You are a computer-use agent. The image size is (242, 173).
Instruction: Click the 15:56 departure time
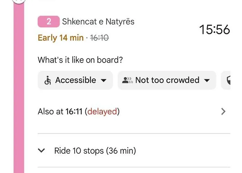tap(214, 30)
